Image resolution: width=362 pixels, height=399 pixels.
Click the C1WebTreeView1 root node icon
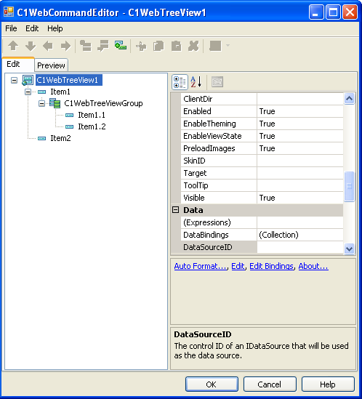pos(28,80)
